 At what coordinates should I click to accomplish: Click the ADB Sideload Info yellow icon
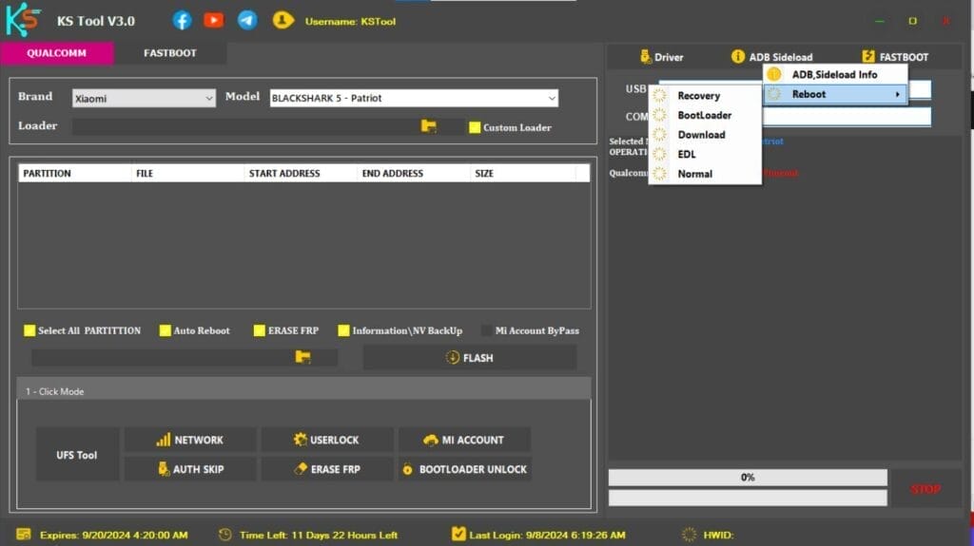(774, 74)
